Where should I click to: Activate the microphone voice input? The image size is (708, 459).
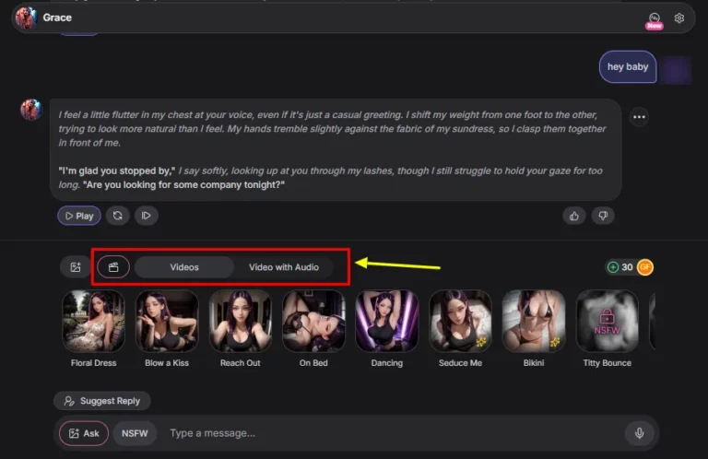point(640,433)
